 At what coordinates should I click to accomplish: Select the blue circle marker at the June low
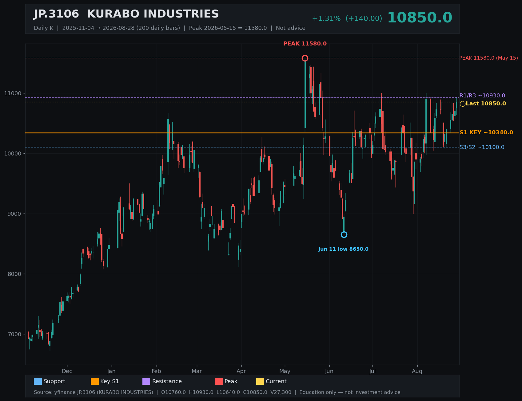(344, 235)
